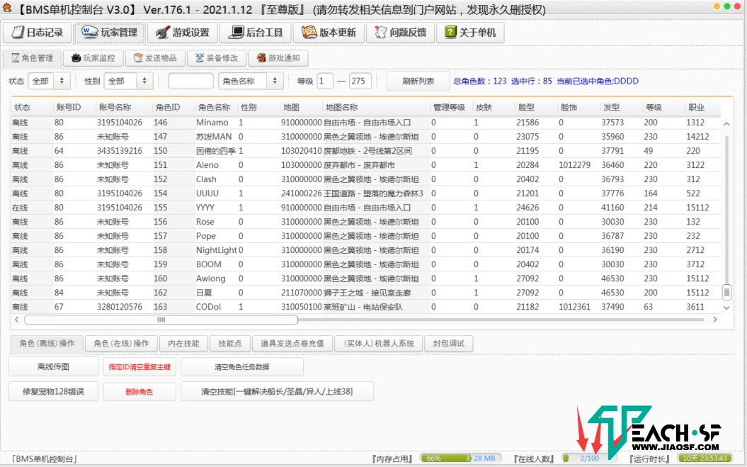This screenshot has height=467, width=747.
Task: Switch to the 游戏设置 tab
Action: (183, 33)
